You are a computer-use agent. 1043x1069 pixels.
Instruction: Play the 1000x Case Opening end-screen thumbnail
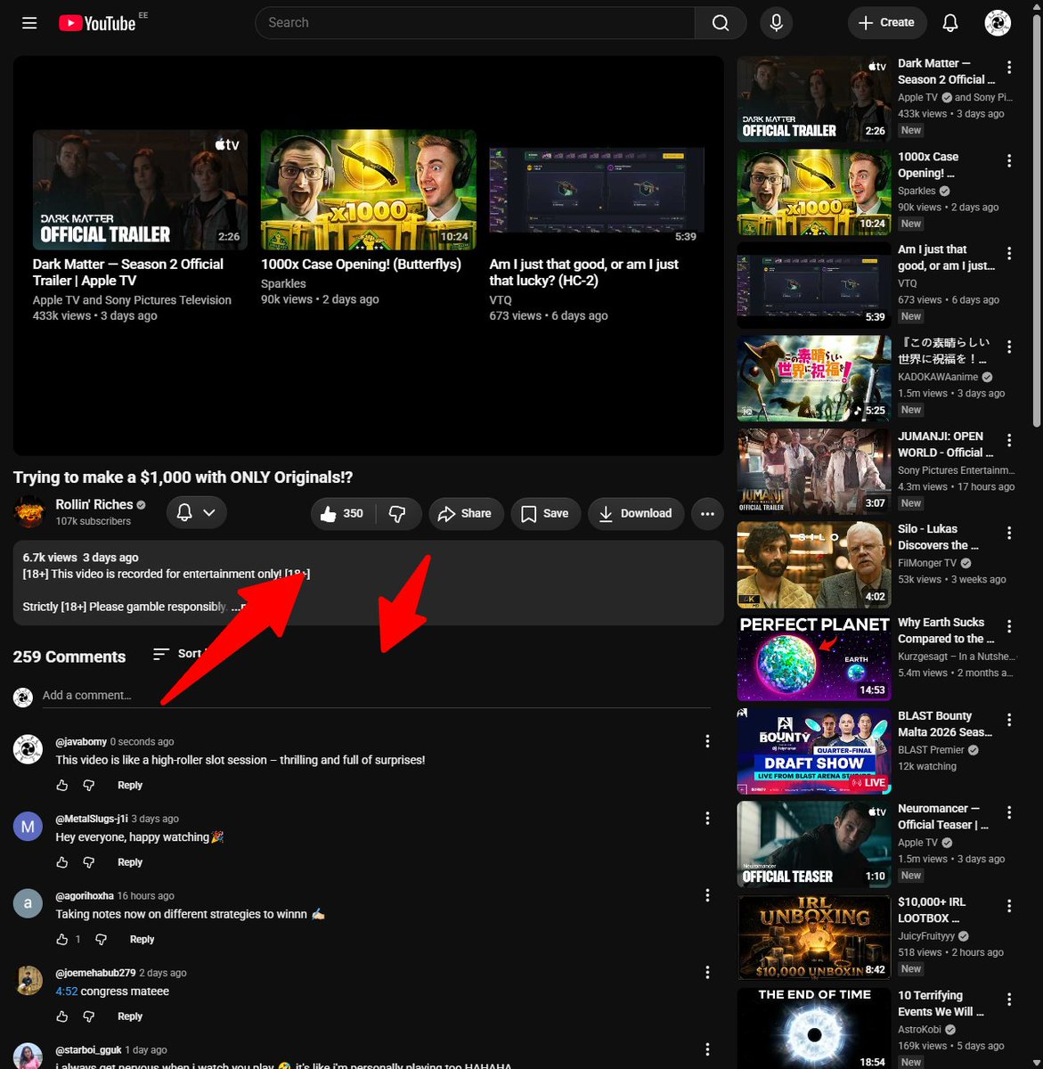(x=369, y=190)
